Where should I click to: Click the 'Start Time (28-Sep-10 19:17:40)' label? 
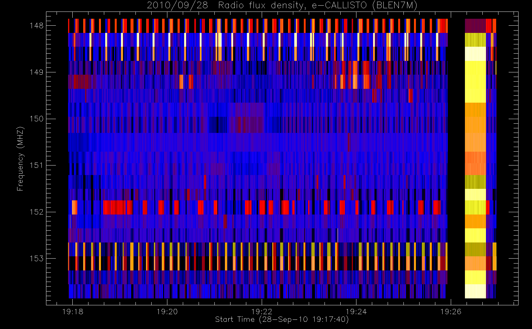pyautogui.click(x=282, y=319)
